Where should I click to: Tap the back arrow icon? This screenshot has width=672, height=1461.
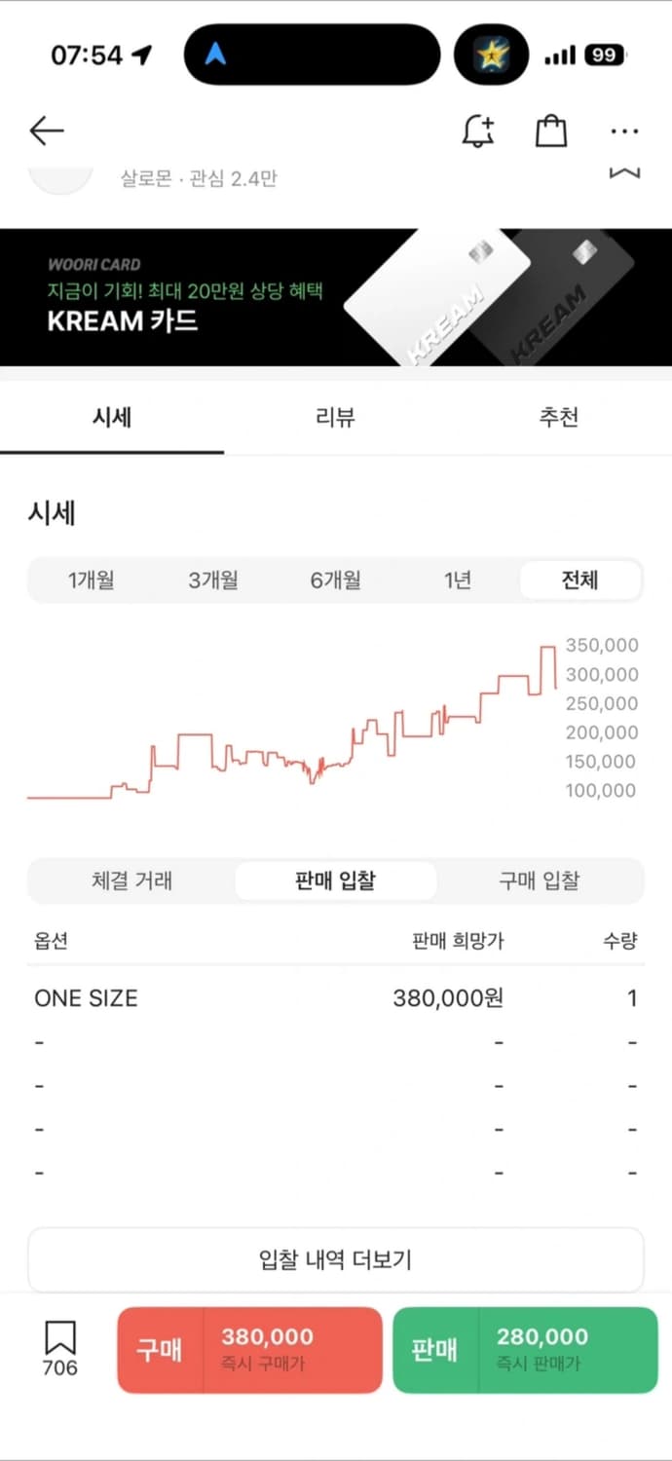point(46,131)
